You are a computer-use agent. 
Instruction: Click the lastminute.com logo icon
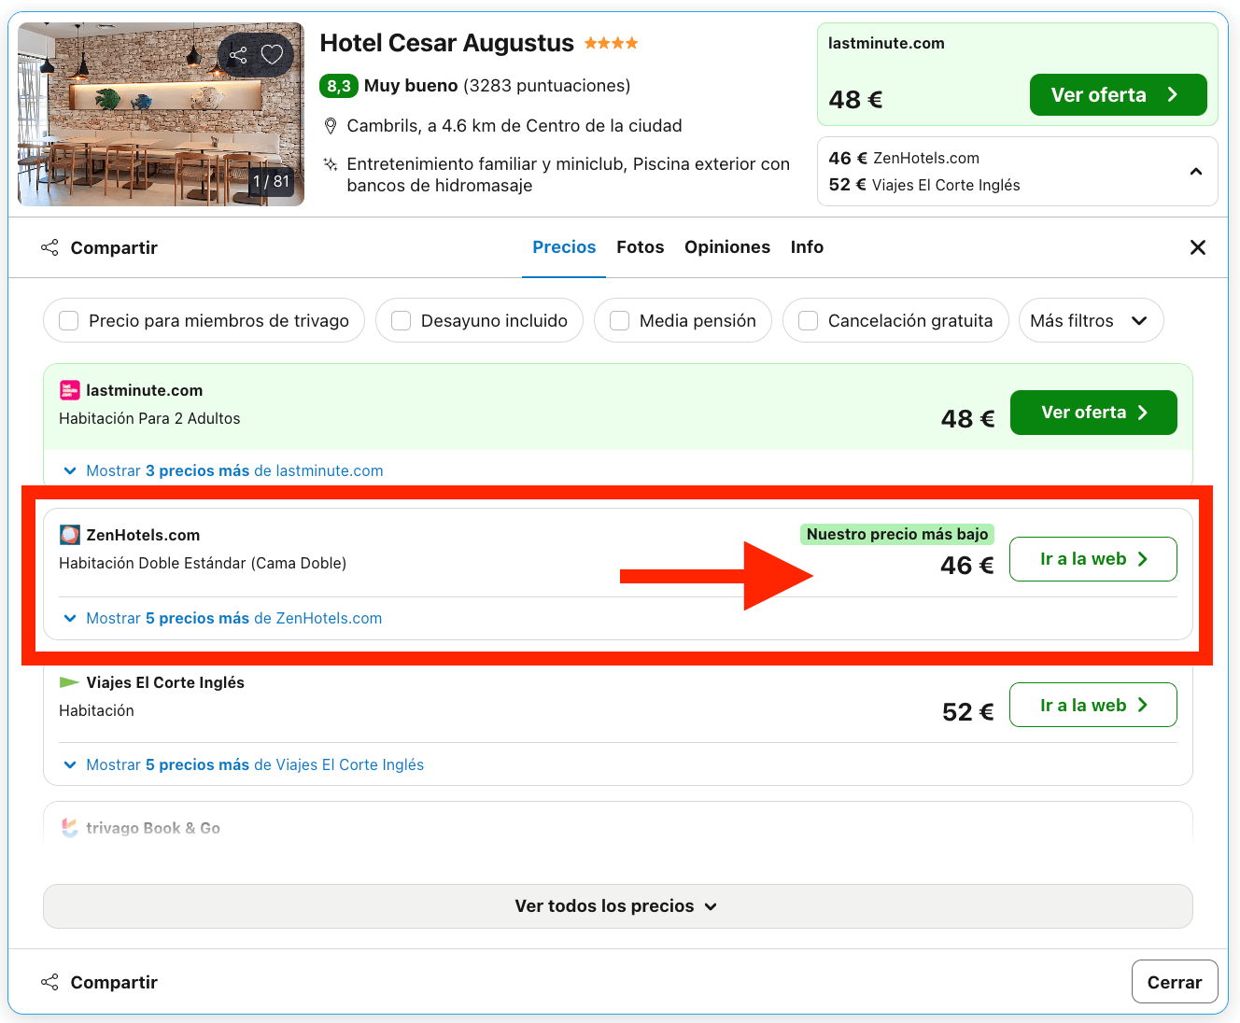(x=69, y=390)
